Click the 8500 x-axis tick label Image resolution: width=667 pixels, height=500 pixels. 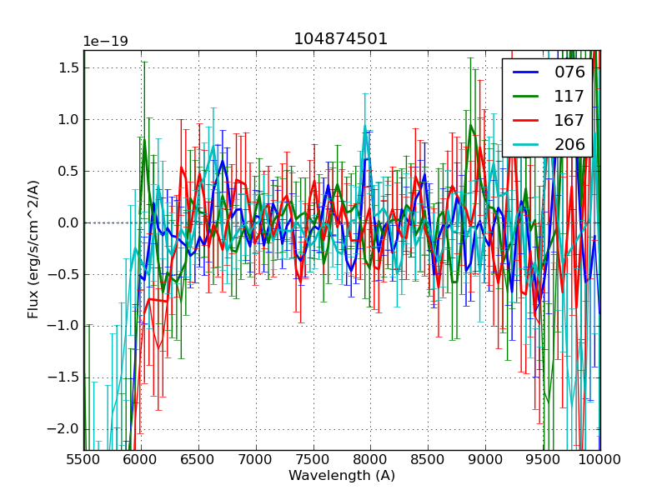point(428,459)
